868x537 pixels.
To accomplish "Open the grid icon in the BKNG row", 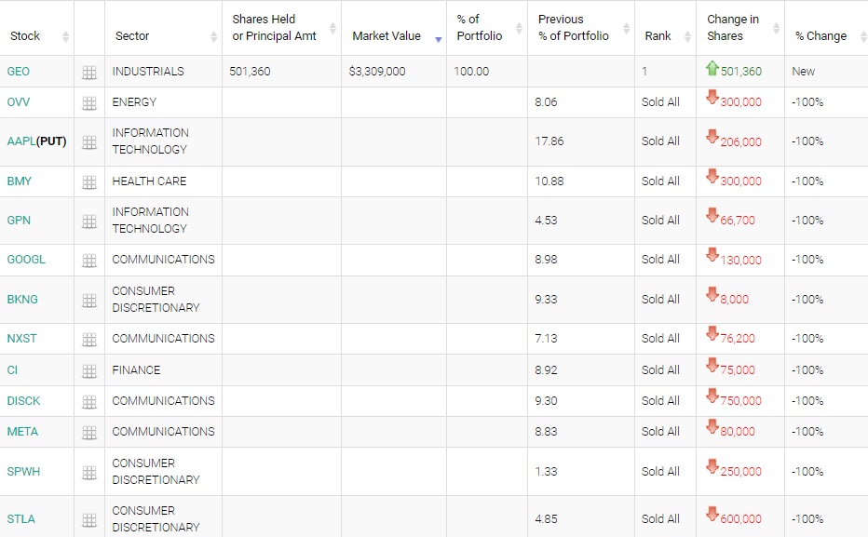I will click(x=89, y=301).
